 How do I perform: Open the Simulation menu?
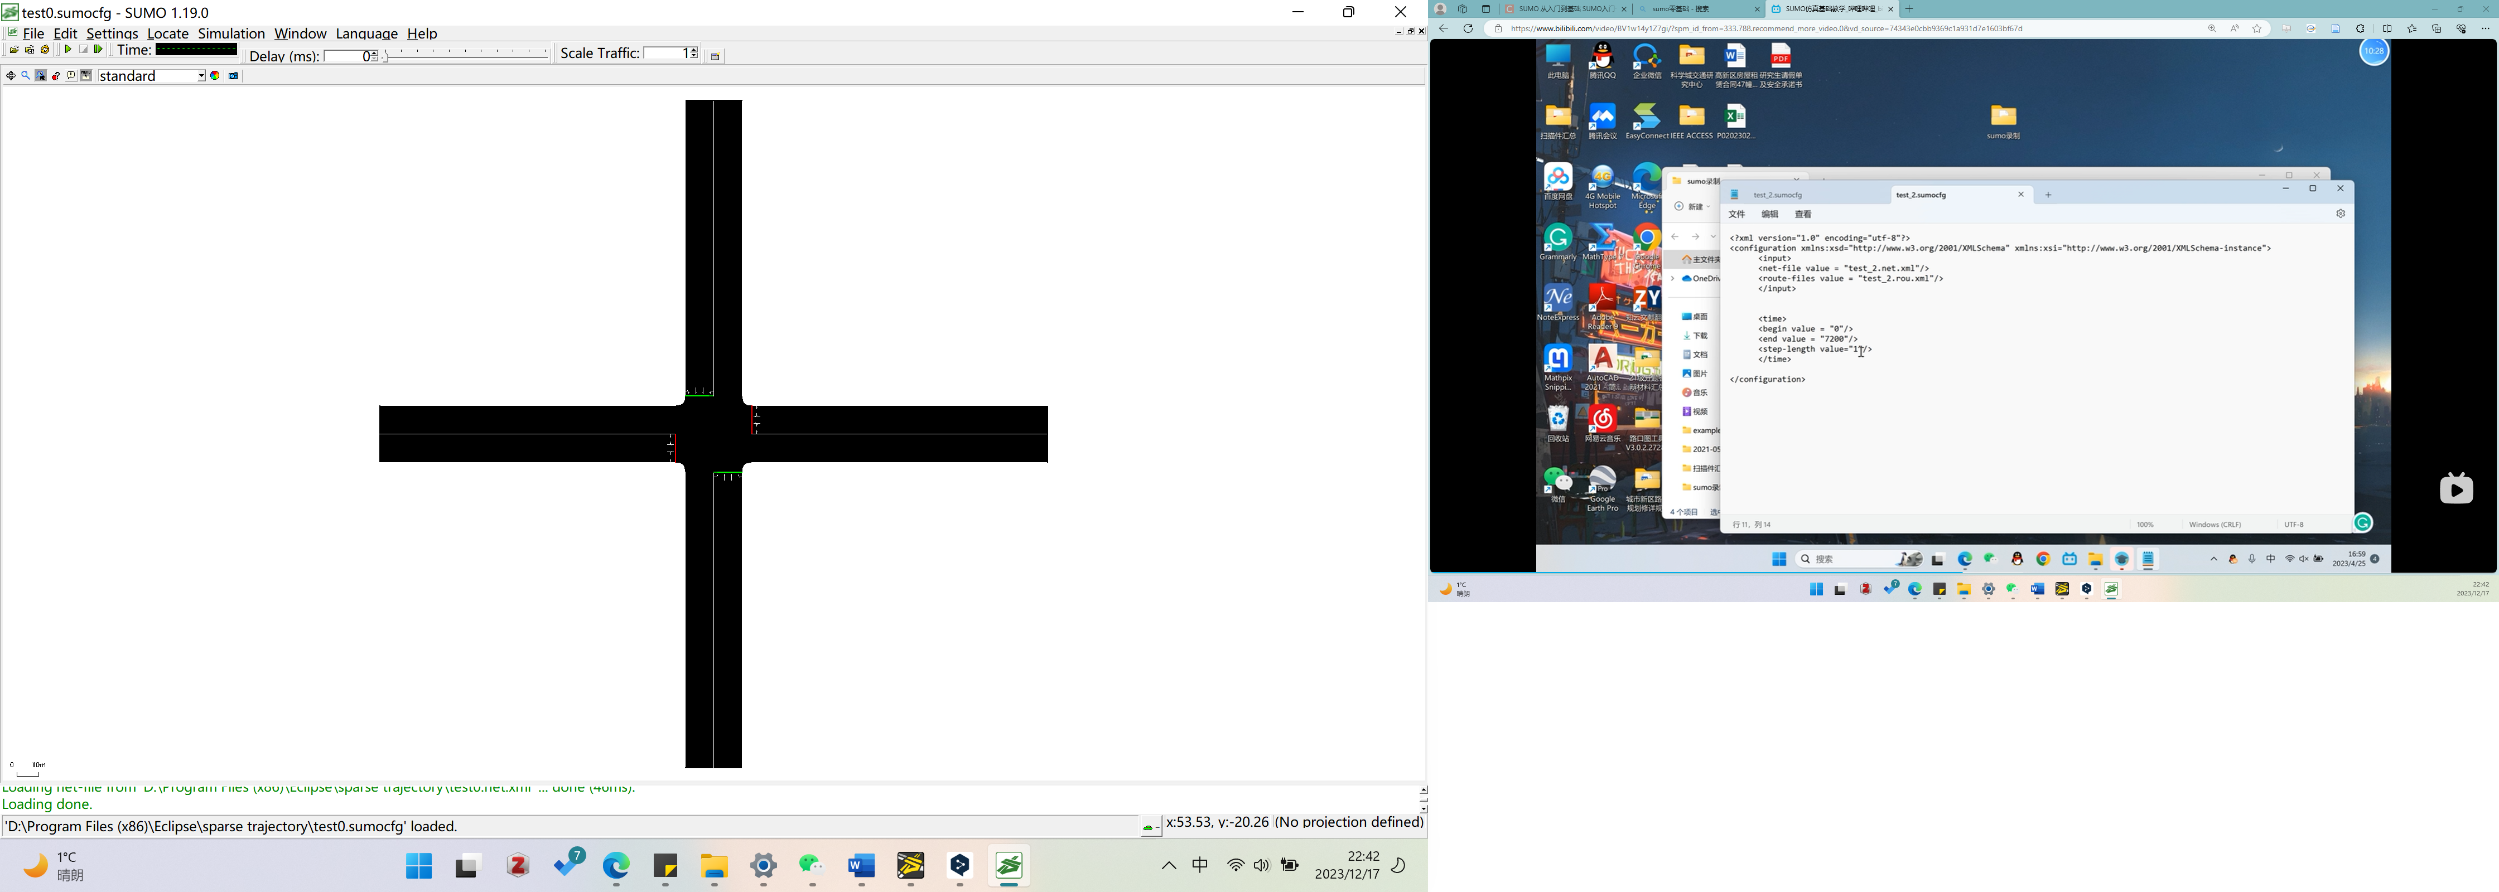[231, 33]
